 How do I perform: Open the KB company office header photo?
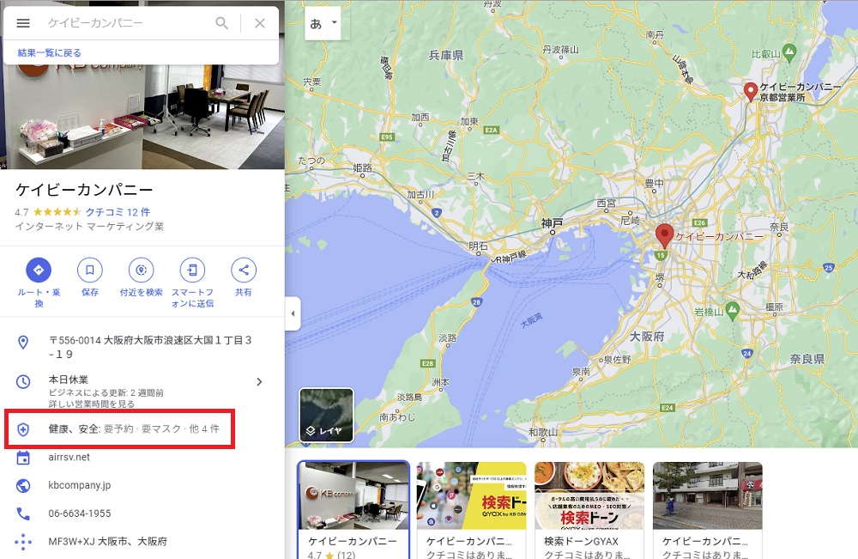(142, 117)
